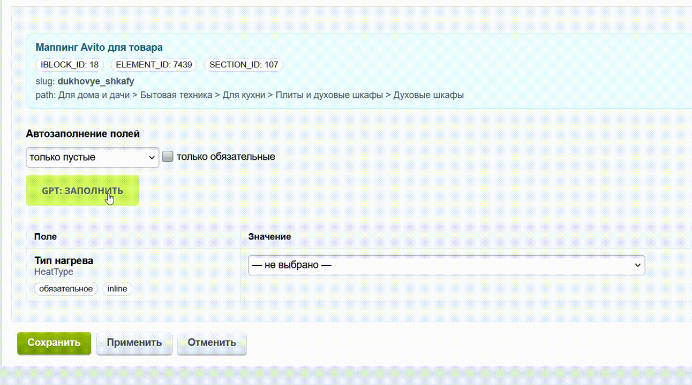The height and width of the screenshot is (385, 692).
Task: Click the "Маппинг Avito для товара" heading
Action: [99, 48]
